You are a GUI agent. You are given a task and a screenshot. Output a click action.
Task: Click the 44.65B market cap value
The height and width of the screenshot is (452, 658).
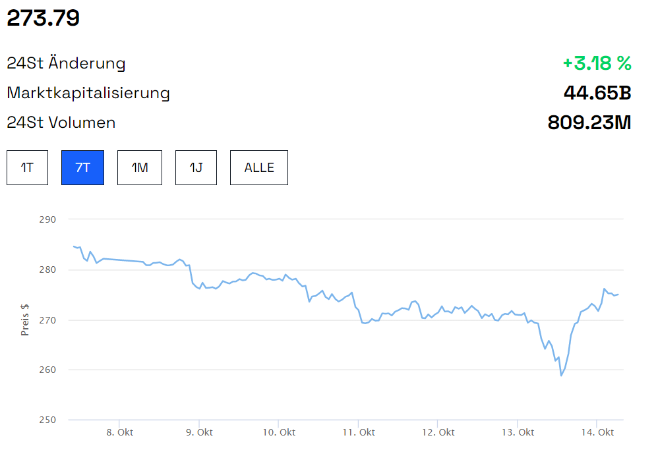coord(597,93)
